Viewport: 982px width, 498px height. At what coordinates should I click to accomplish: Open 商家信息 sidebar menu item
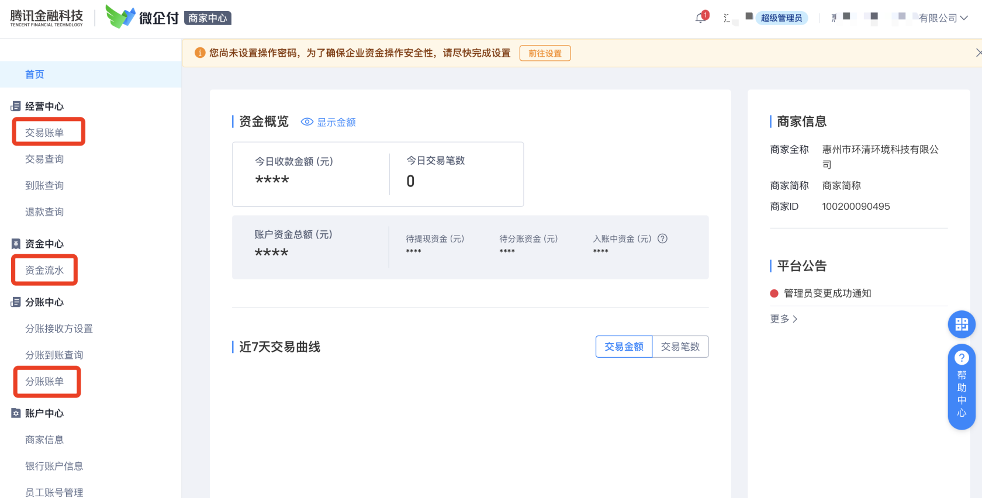point(44,440)
